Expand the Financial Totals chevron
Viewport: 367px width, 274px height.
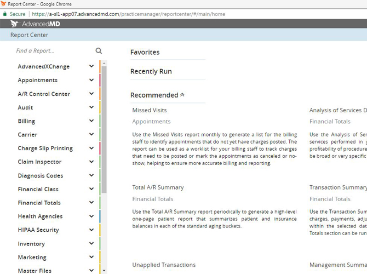click(x=91, y=203)
